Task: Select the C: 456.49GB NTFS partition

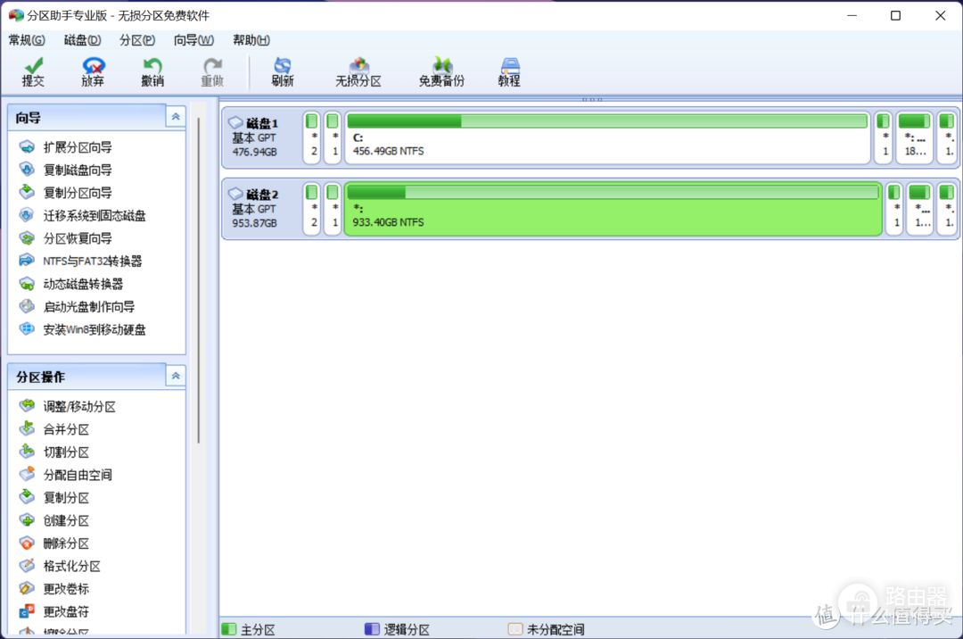Action: tap(607, 137)
